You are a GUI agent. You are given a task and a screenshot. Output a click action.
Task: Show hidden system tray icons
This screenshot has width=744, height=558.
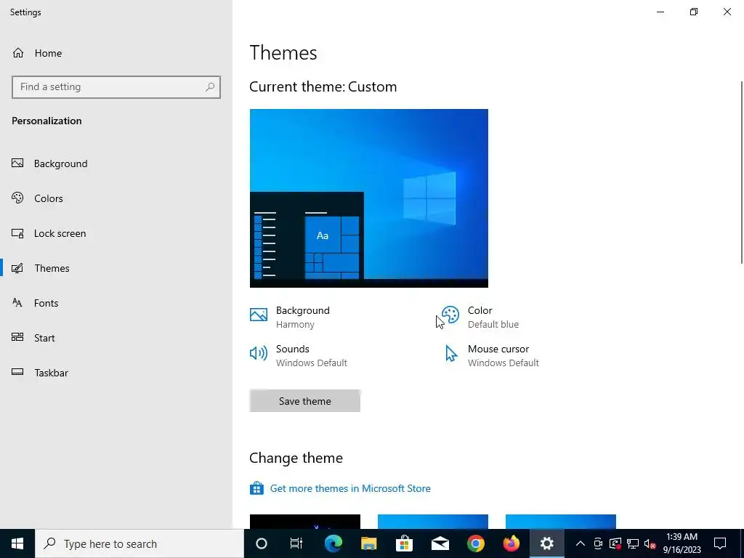pos(580,543)
